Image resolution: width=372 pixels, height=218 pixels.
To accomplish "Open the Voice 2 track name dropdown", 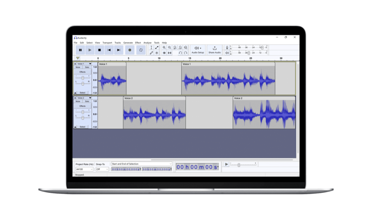I will click(84, 98).
